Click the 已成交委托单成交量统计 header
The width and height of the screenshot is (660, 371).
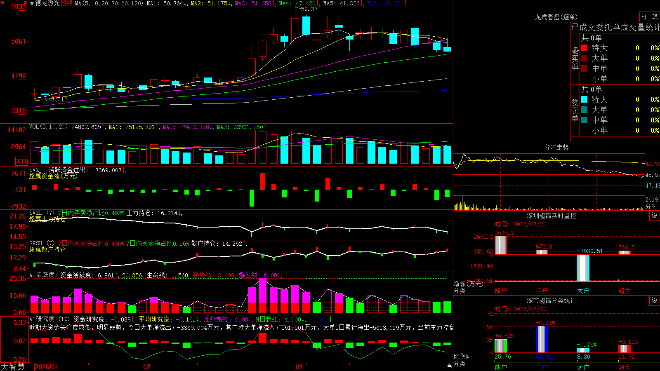click(615, 27)
